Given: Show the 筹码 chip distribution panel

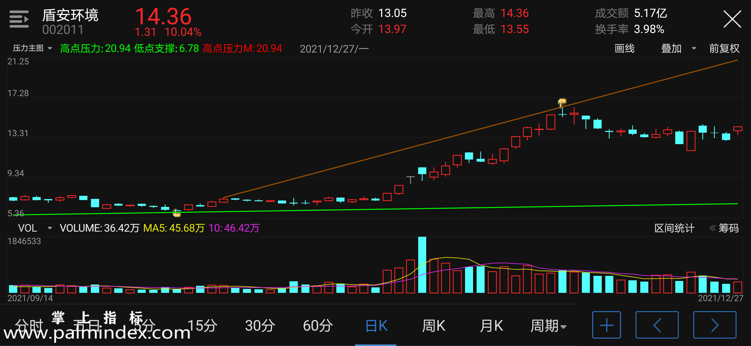Looking at the screenshot, I should tap(724, 228).
